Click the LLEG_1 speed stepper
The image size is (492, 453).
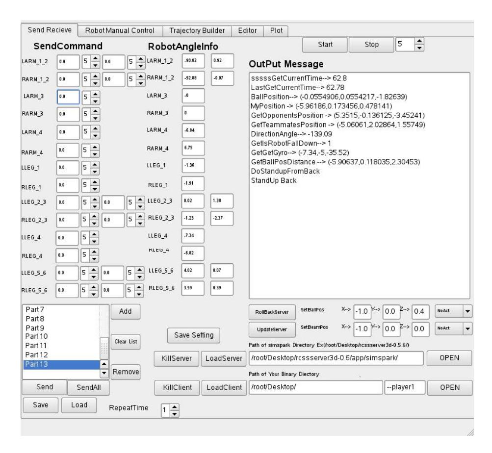point(91,168)
